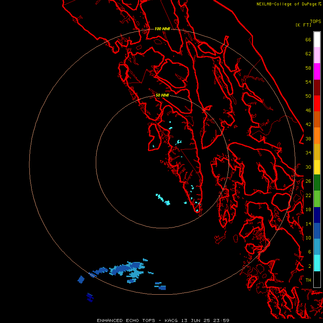Click the legend value '14'
Image resolution: width=323 pixels, height=323 pixels.
point(308,224)
